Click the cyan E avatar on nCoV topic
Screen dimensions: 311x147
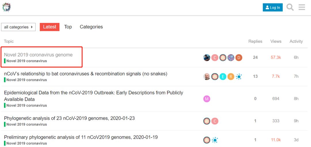(223, 77)
